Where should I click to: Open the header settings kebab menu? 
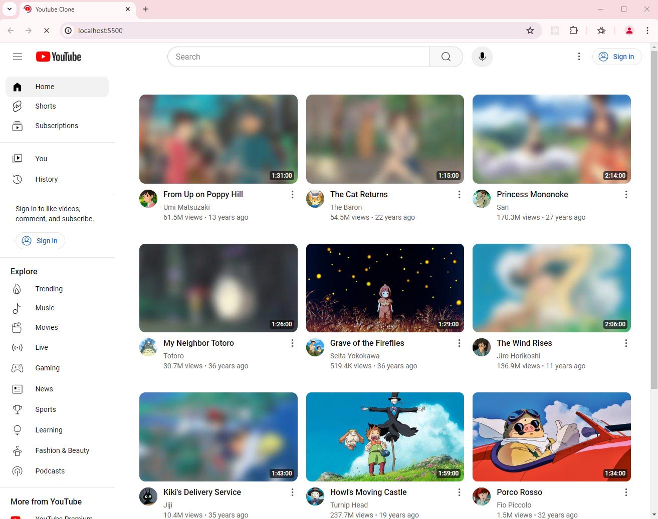(579, 57)
